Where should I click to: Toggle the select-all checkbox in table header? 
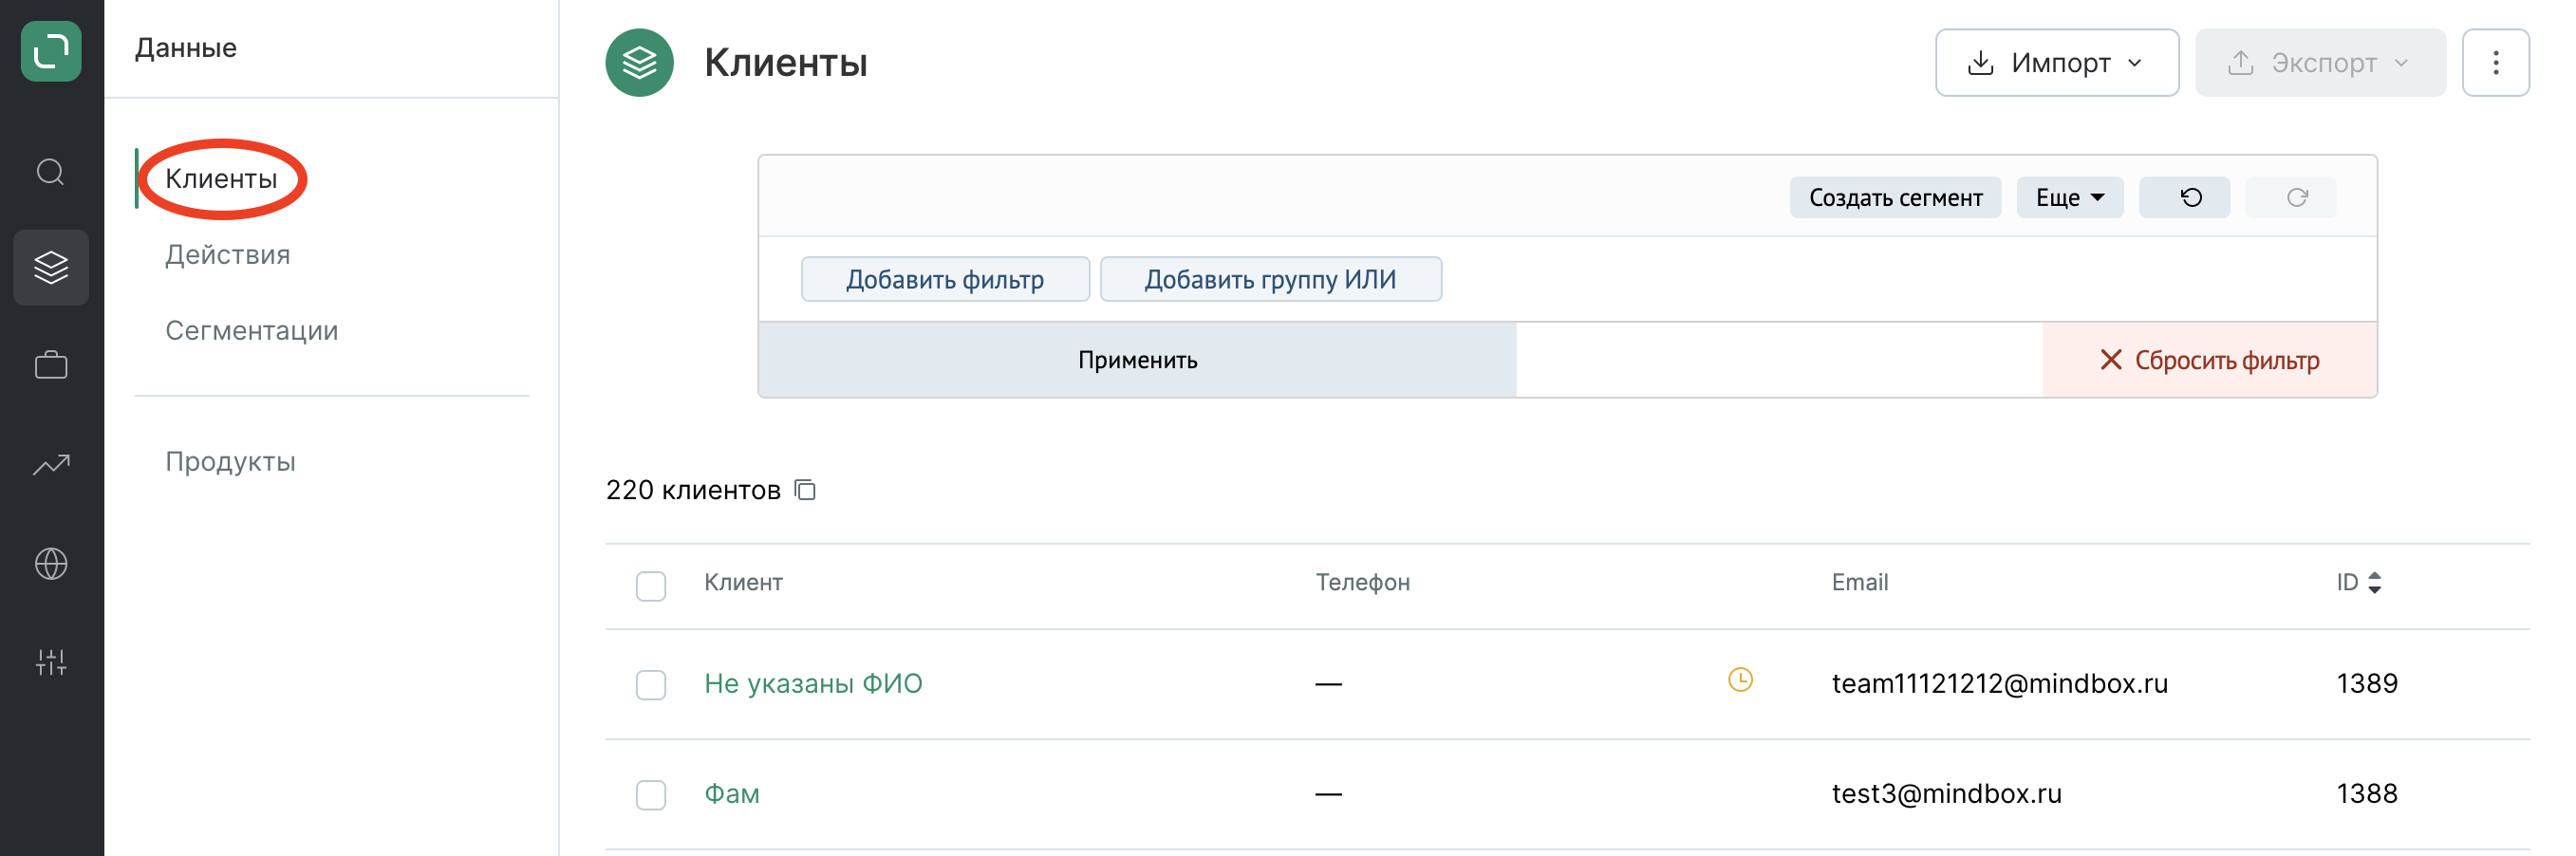651,586
